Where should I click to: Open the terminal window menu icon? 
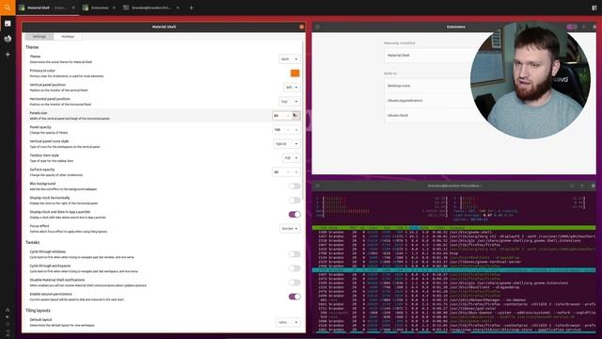[x=318, y=186]
